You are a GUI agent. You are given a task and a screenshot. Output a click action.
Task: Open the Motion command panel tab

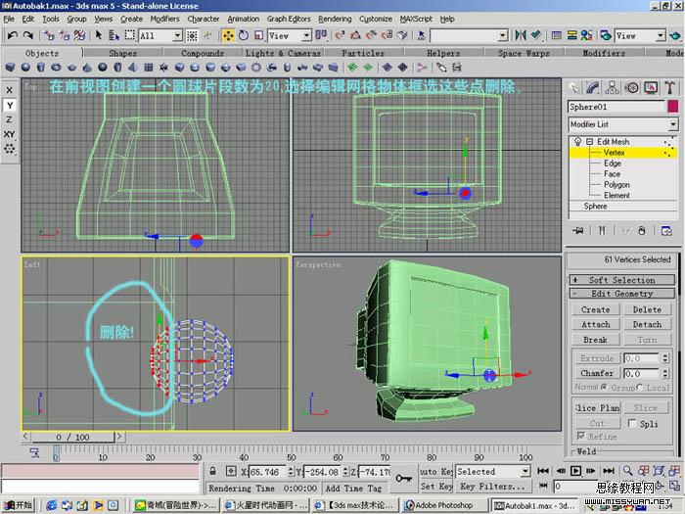click(x=632, y=88)
